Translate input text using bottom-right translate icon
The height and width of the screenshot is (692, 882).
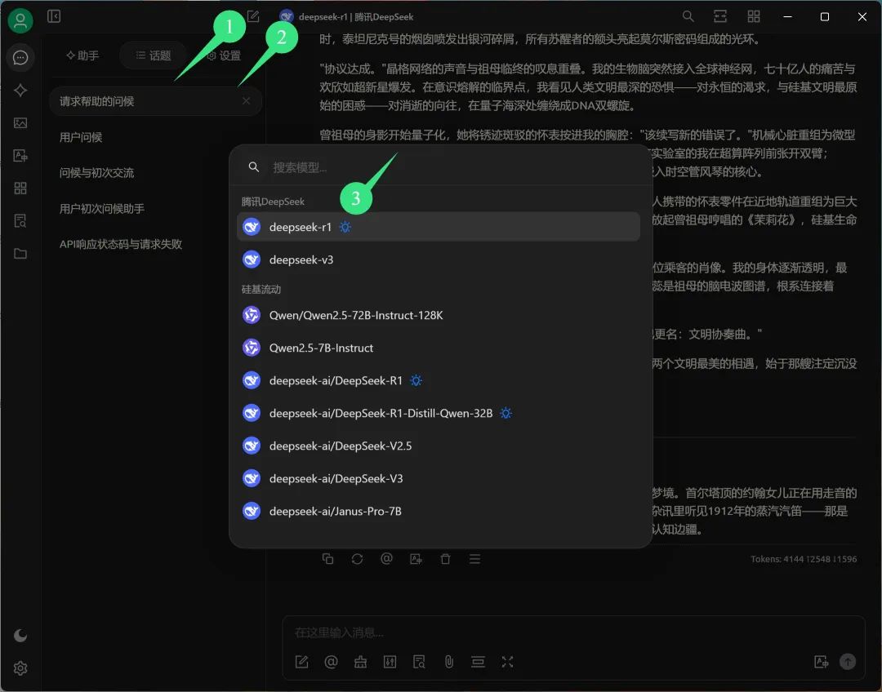click(822, 662)
